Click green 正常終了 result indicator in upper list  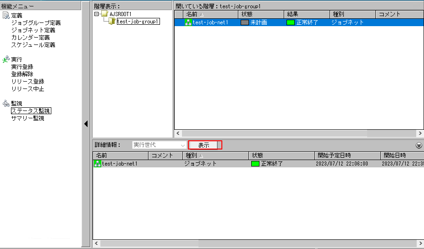(x=291, y=22)
